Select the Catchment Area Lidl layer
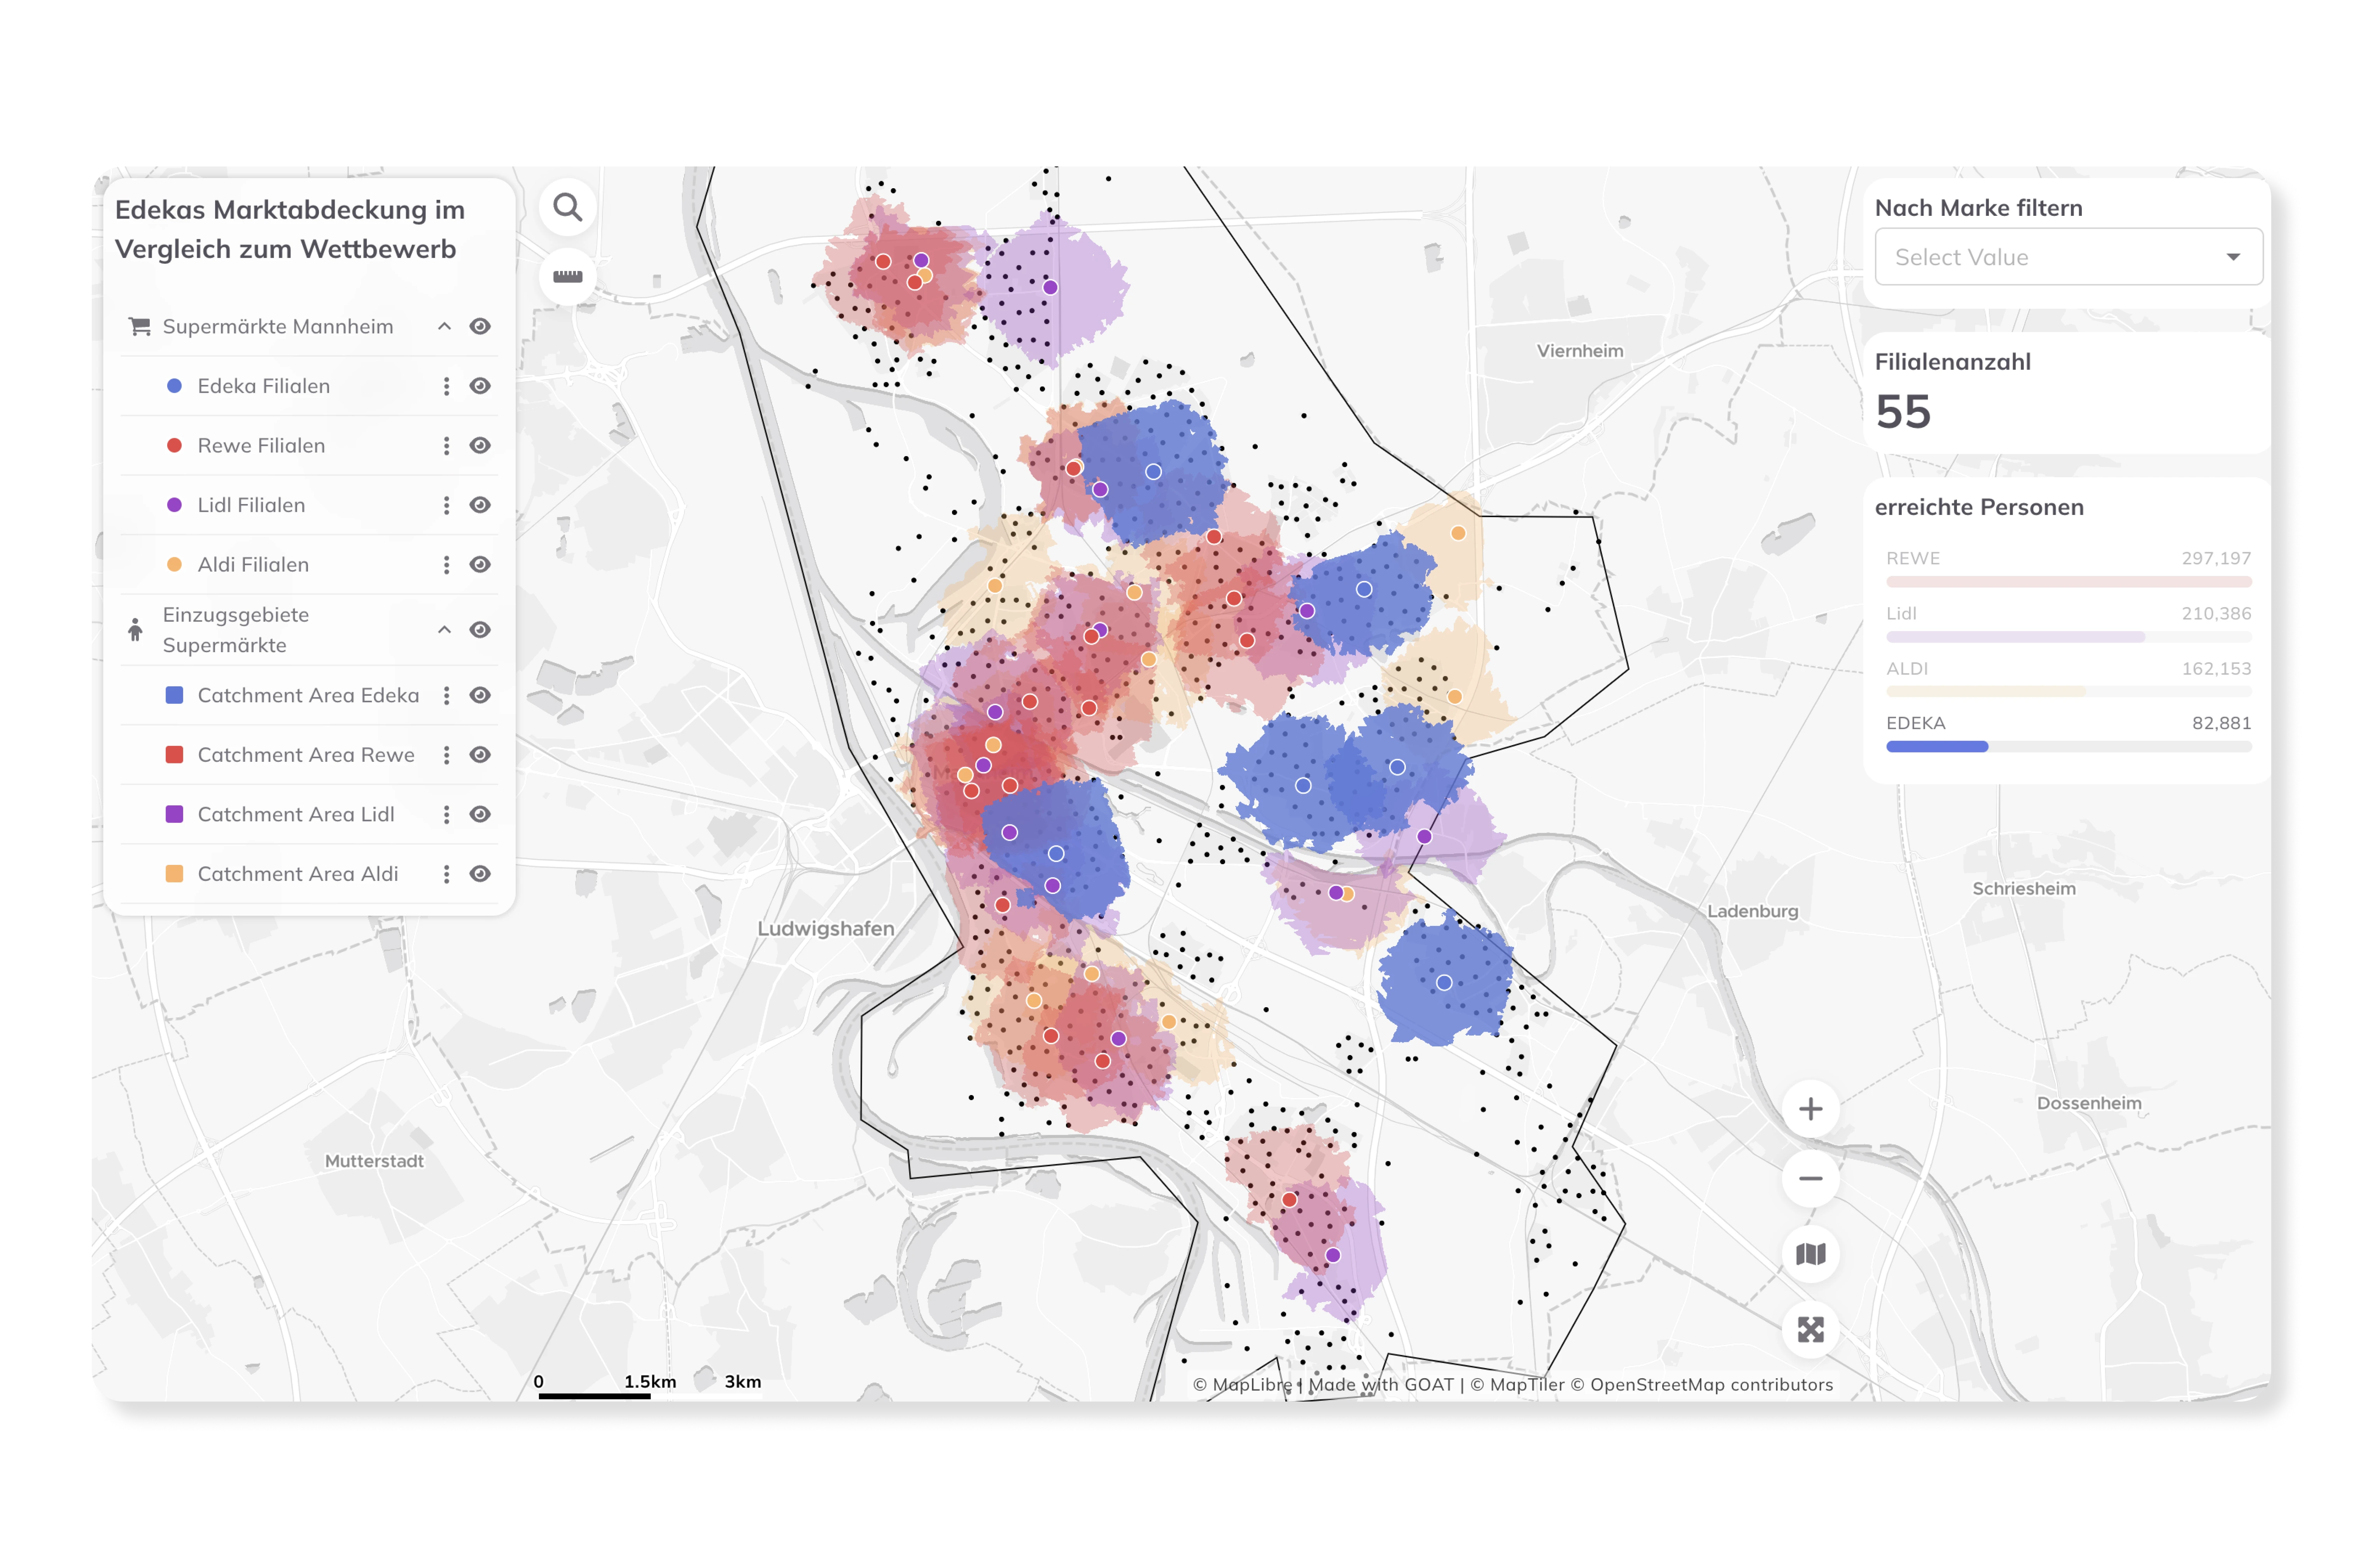2363x1568 pixels. [x=309, y=814]
